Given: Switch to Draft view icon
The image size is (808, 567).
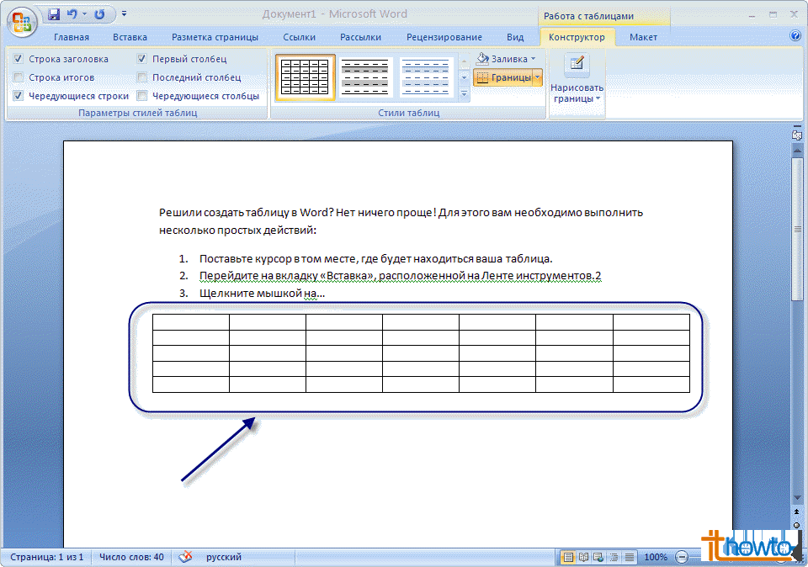Looking at the screenshot, I should [630, 557].
